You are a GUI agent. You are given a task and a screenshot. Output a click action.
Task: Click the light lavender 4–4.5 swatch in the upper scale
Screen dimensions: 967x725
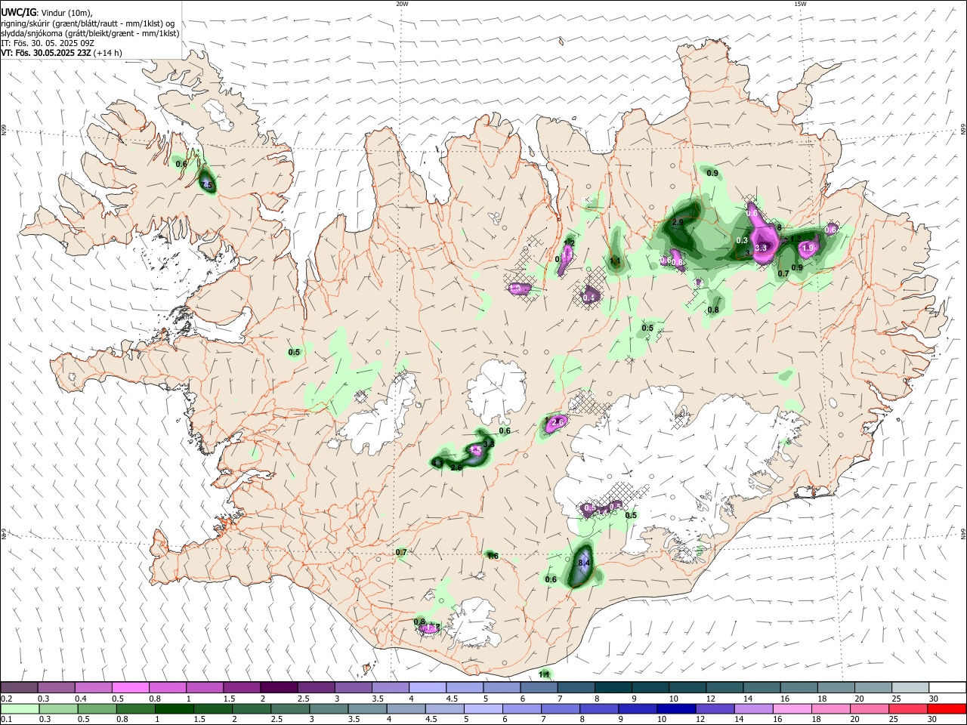(x=428, y=687)
